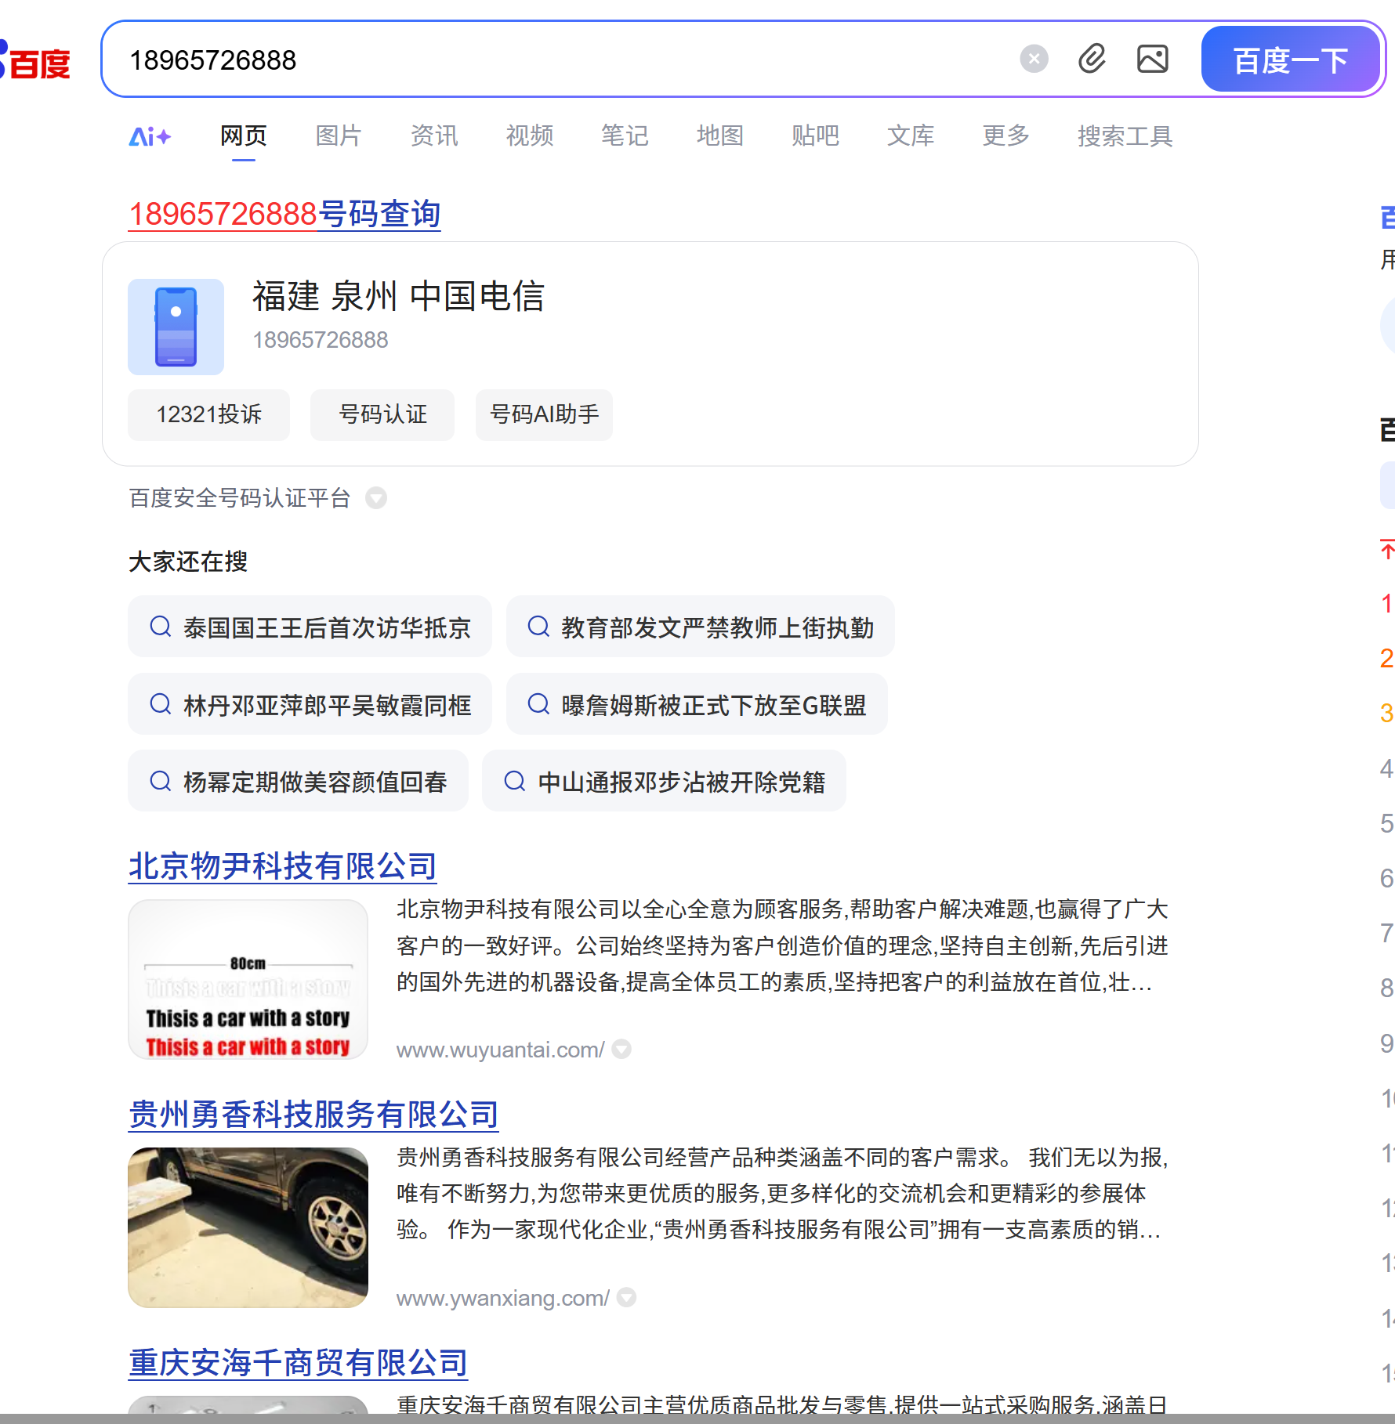The width and height of the screenshot is (1395, 1424).
Task: Open the 18965726888号码查询 link
Action: pos(284,214)
